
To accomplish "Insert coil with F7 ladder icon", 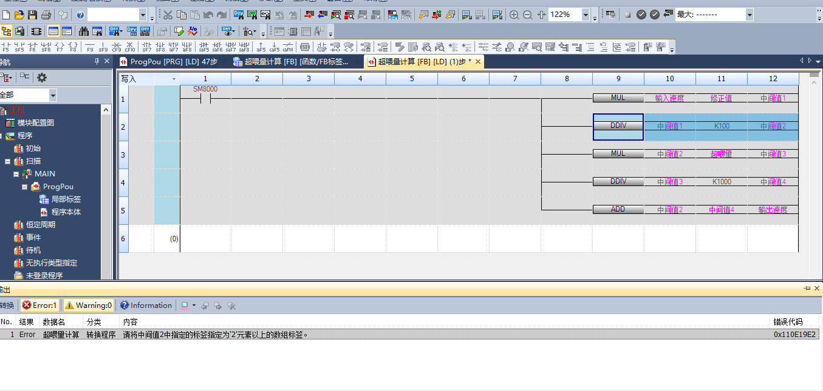I will [x=60, y=47].
